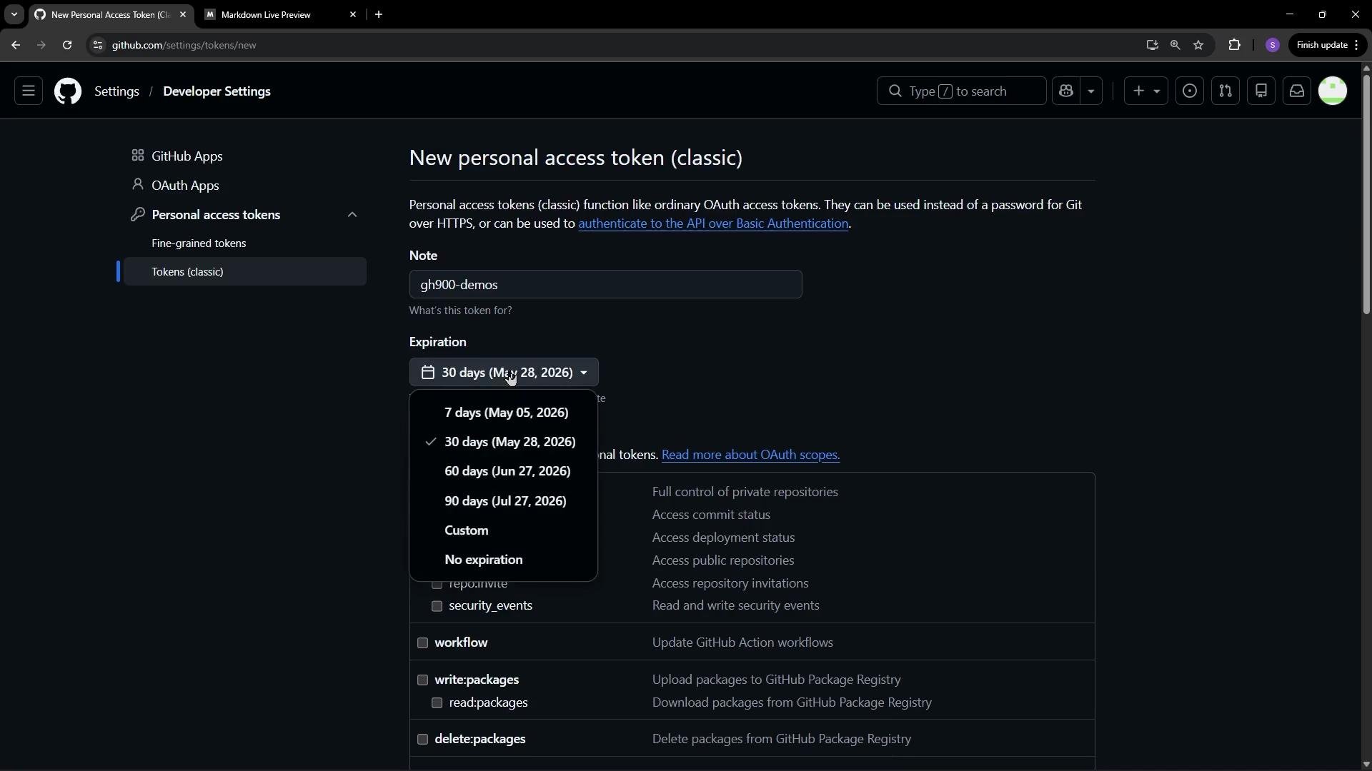Open Fine-grained tokens in sidebar
Viewport: 1372px width, 771px height.
point(199,243)
